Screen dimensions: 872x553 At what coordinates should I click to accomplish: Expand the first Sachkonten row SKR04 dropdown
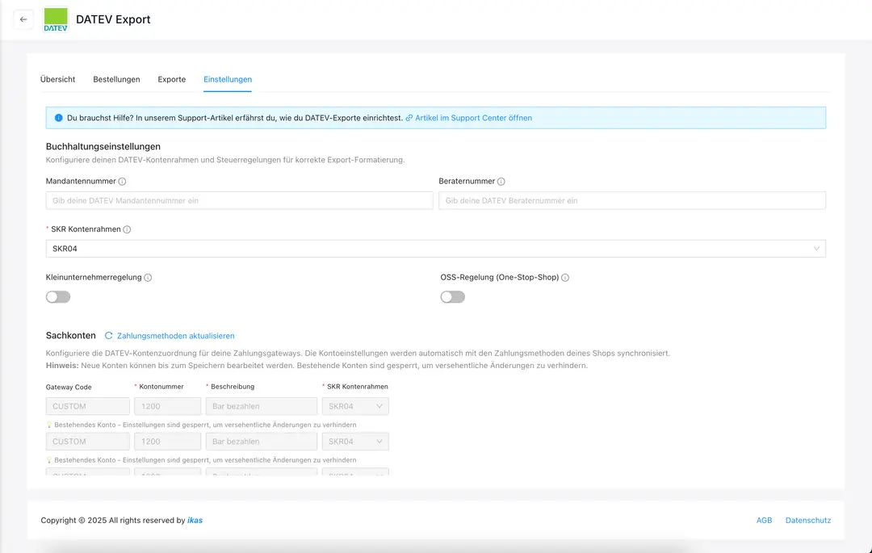point(355,406)
